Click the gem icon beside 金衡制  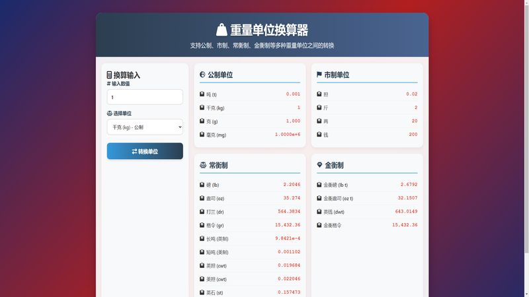point(319,165)
